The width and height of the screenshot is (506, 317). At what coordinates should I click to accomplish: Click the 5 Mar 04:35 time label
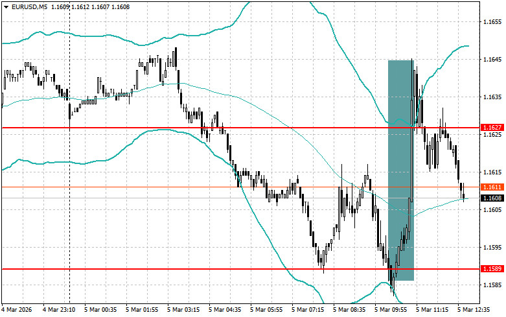pos(225,310)
